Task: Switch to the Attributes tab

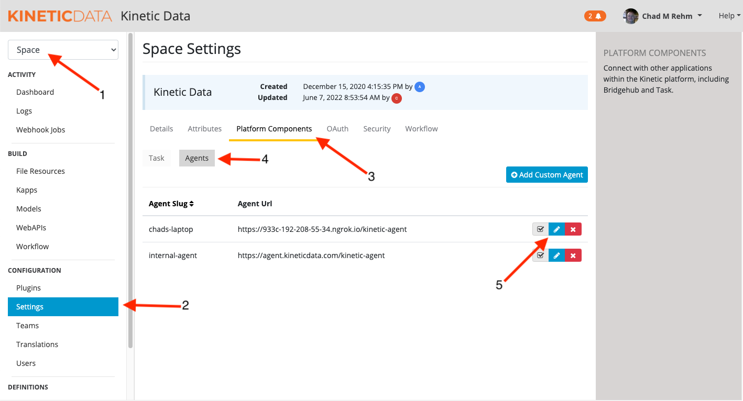Action: point(205,129)
